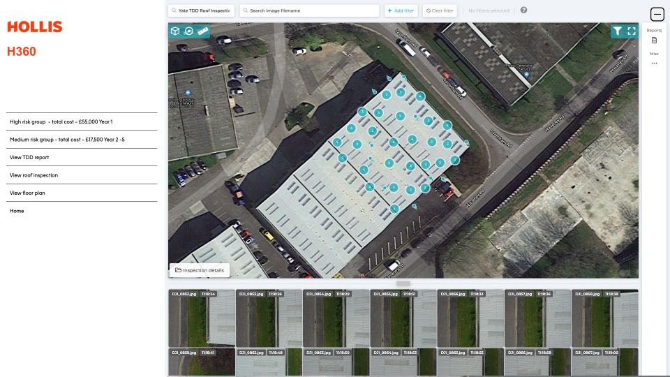This screenshot has width=670, height=377.
Task: Open the Misc three-dots menu
Action: pyautogui.click(x=654, y=64)
